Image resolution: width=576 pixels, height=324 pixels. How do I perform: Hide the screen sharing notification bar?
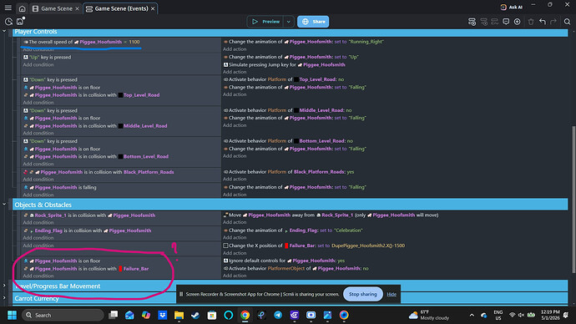point(392,294)
